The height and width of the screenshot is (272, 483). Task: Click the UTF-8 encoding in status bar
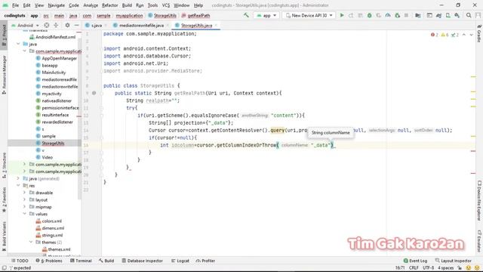(428, 267)
